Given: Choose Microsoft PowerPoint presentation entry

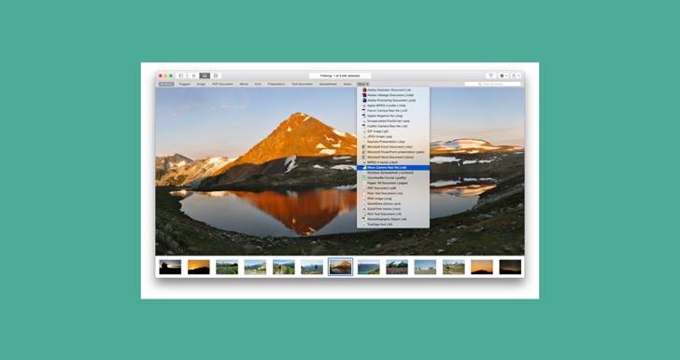Looking at the screenshot, I should [x=393, y=152].
